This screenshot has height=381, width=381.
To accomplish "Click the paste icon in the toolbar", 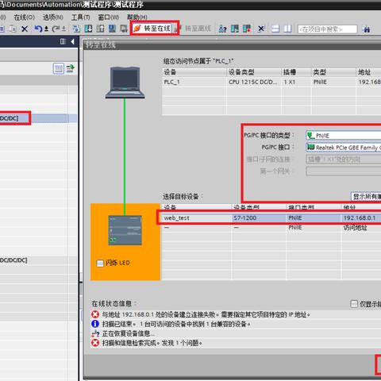I will tap(13, 29).
